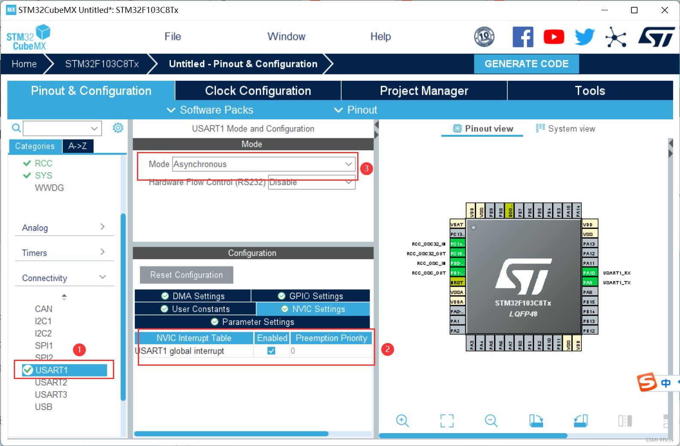This screenshot has height=446, width=680.
Task: Select the Pinout & Configuration tab
Action: pos(91,91)
